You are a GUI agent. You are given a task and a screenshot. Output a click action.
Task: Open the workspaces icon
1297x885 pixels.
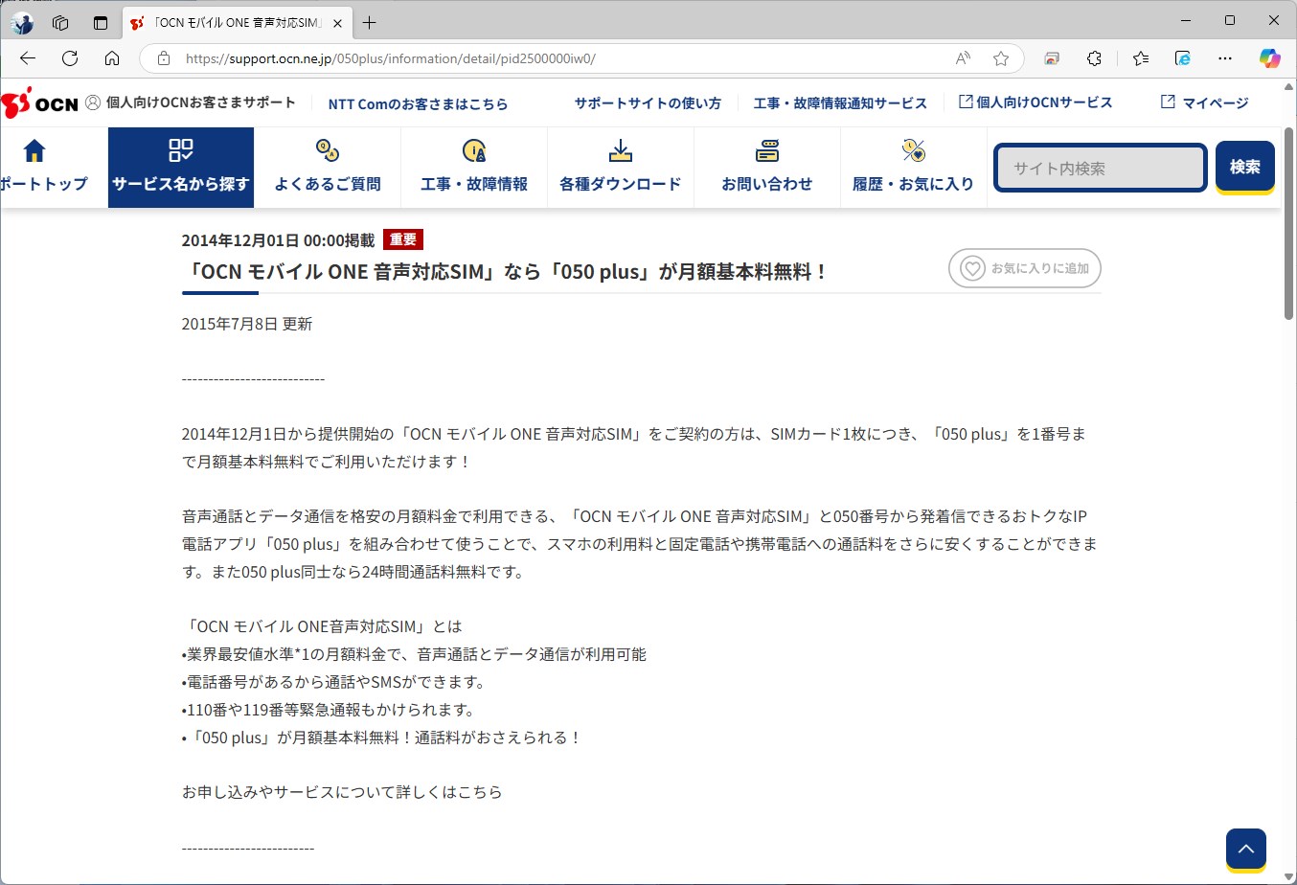[x=60, y=22]
